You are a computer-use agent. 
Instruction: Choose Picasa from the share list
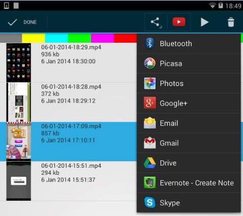pyautogui.click(x=189, y=64)
